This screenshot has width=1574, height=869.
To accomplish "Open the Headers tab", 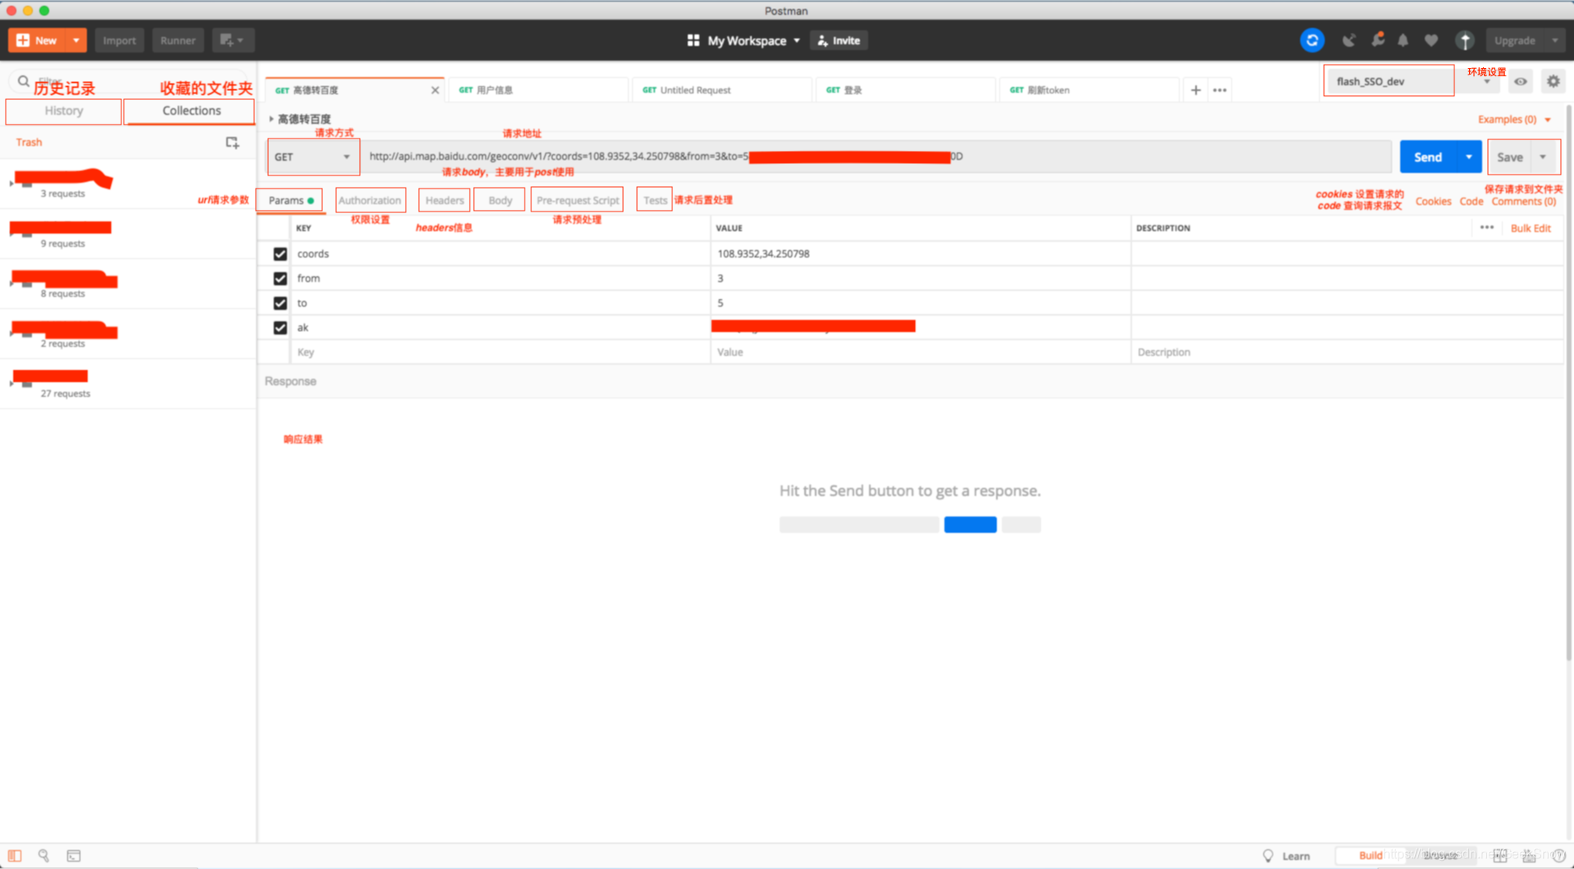I will pyautogui.click(x=444, y=200).
